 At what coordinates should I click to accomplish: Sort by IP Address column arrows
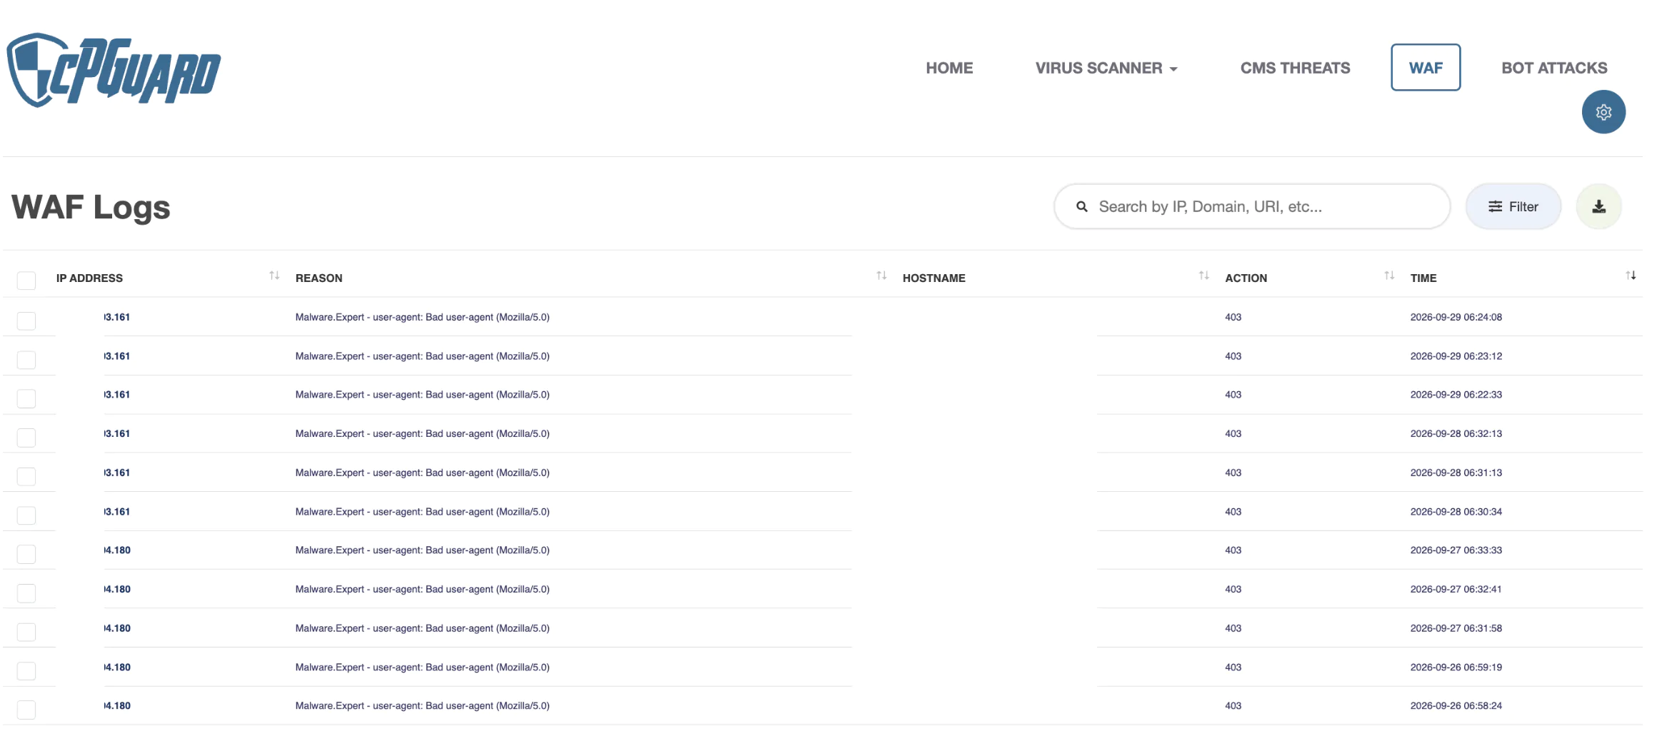pyautogui.click(x=274, y=276)
